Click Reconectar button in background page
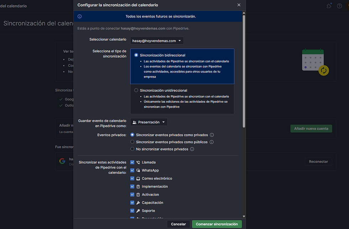Image resolution: width=349 pixels, height=229 pixels. (318, 162)
